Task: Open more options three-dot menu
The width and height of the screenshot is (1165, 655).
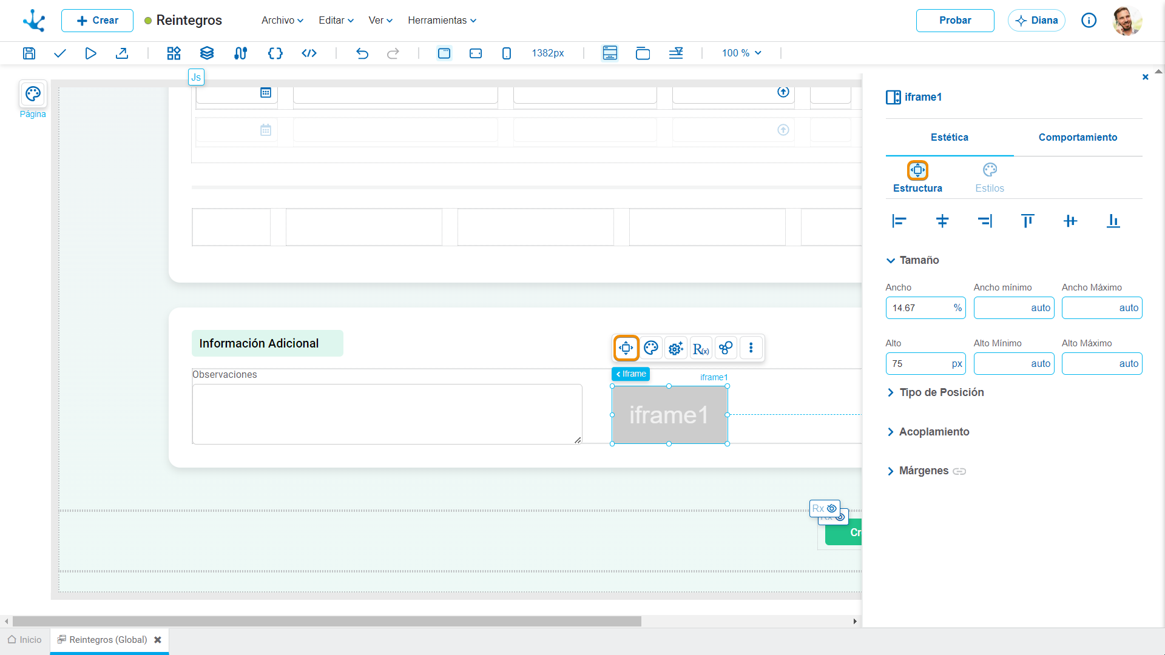Action: pos(751,348)
